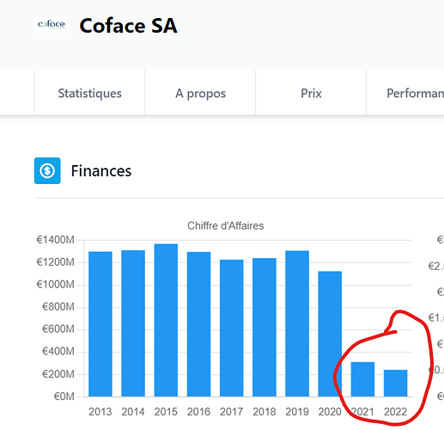This screenshot has width=444, height=430.
Task: Select the Prix tab
Action: pyautogui.click(x=311, y=93)
